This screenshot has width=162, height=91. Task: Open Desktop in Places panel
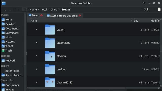pos(8,24)
